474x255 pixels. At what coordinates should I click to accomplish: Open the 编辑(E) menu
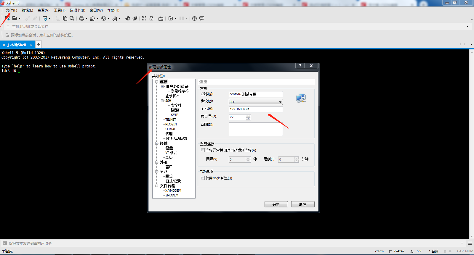point(27,10)
